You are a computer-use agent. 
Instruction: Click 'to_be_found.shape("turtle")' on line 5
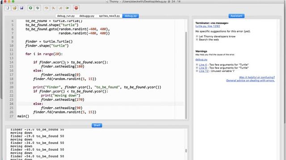point(52,25)
